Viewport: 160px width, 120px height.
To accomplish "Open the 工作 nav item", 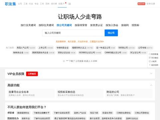I will pos(42,4).
